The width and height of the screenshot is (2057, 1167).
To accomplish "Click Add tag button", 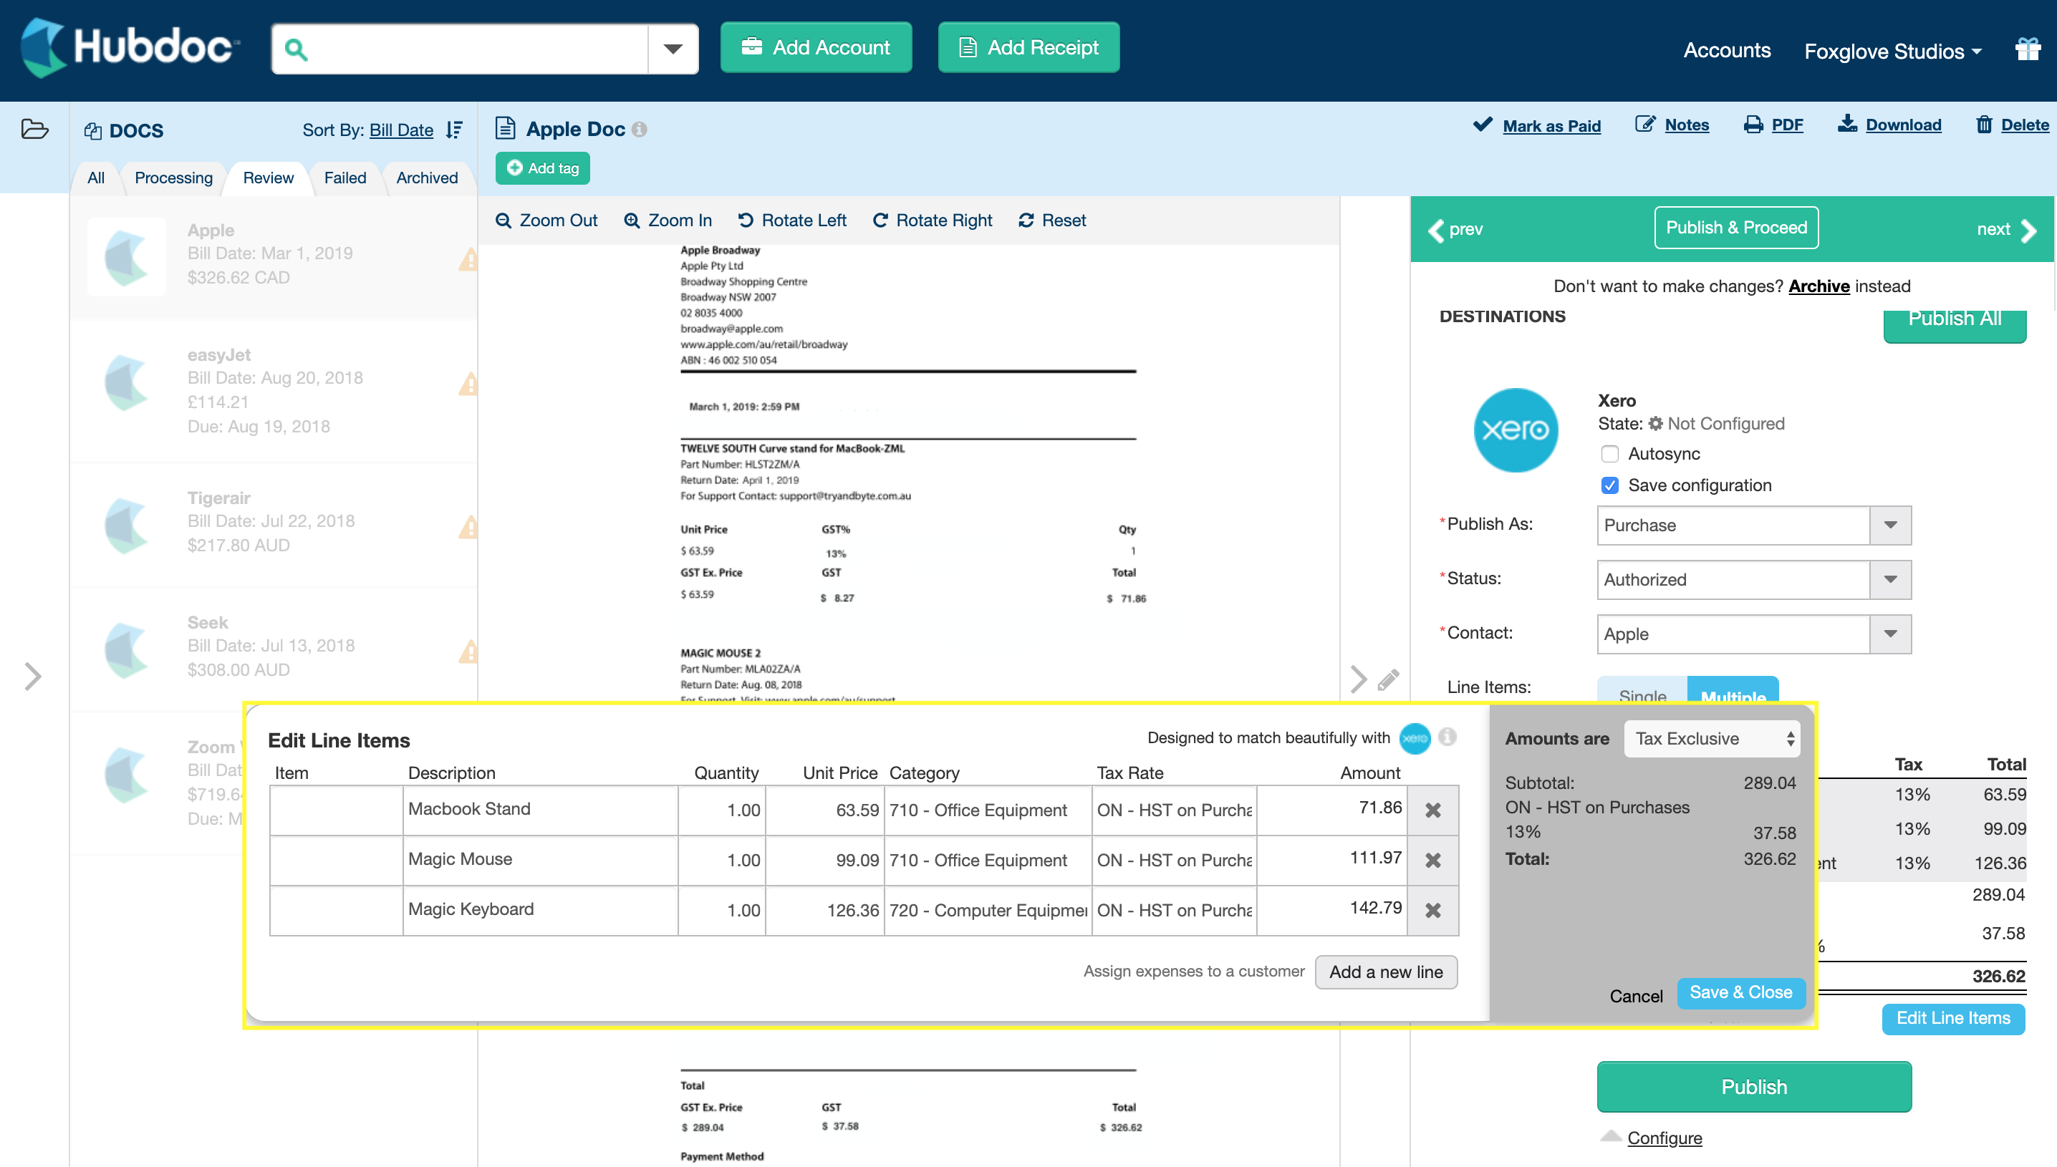I will point(543,168).
